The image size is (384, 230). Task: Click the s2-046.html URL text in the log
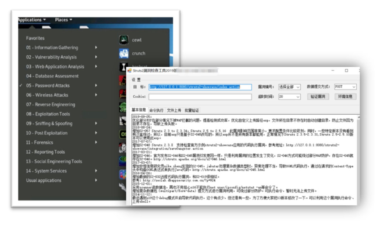coord(189,159)
